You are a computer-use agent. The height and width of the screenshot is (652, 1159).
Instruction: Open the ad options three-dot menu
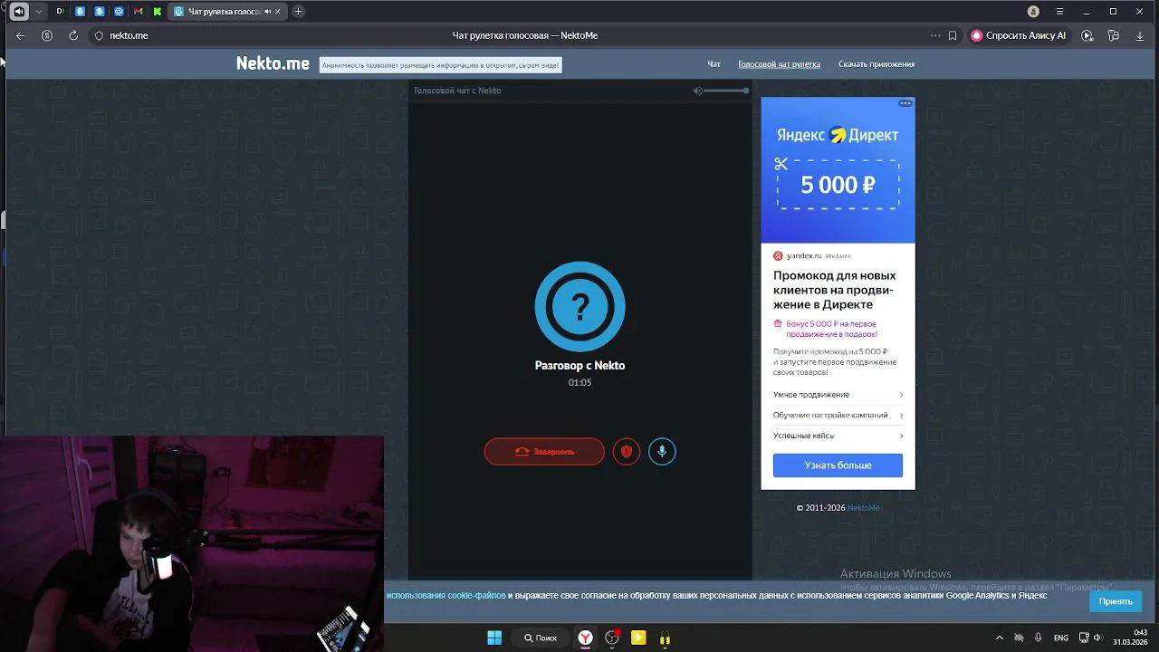click(905, 103)
